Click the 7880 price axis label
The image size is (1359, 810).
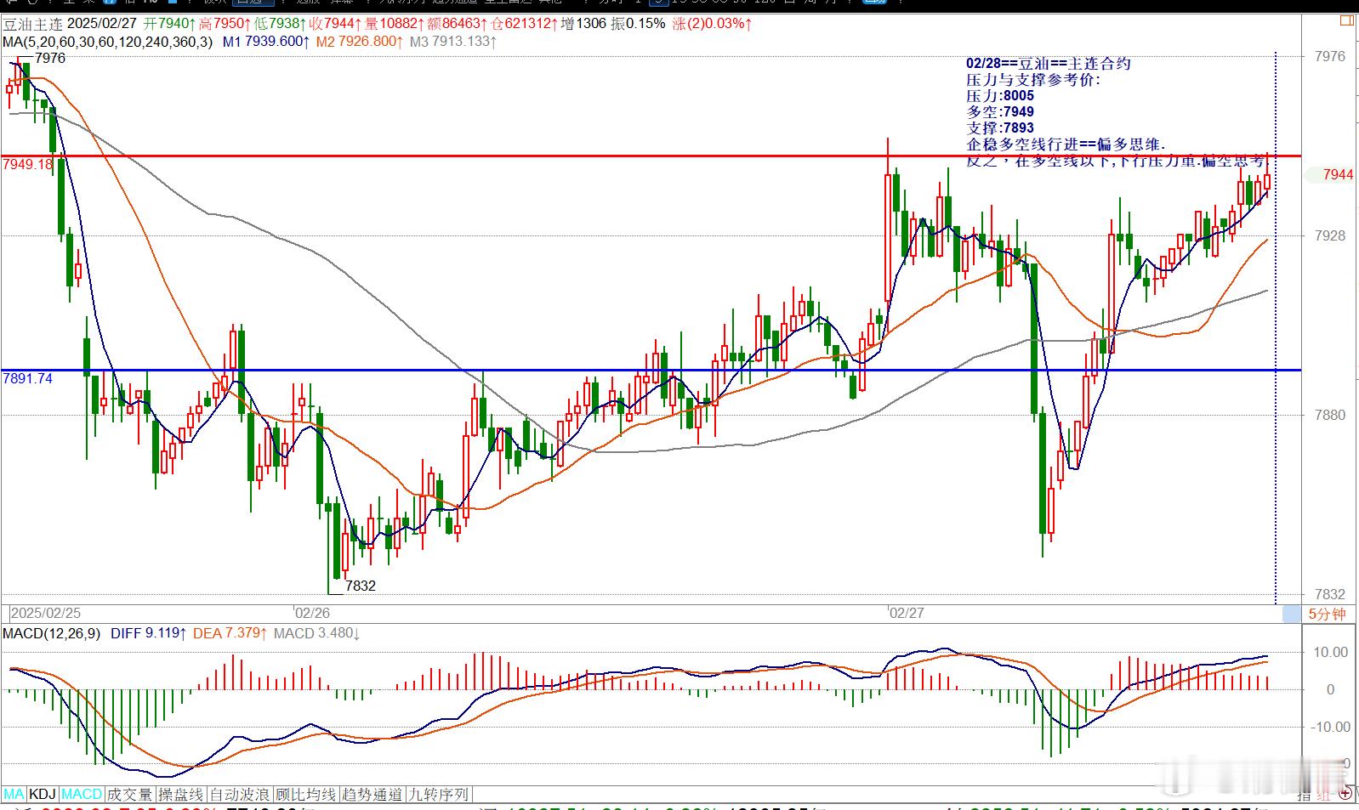pyautogui.click(x=1330, y=415)
